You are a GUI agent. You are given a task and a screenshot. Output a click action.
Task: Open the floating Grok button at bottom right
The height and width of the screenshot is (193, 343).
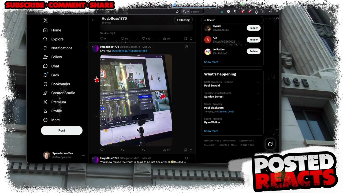coord(270,144)
